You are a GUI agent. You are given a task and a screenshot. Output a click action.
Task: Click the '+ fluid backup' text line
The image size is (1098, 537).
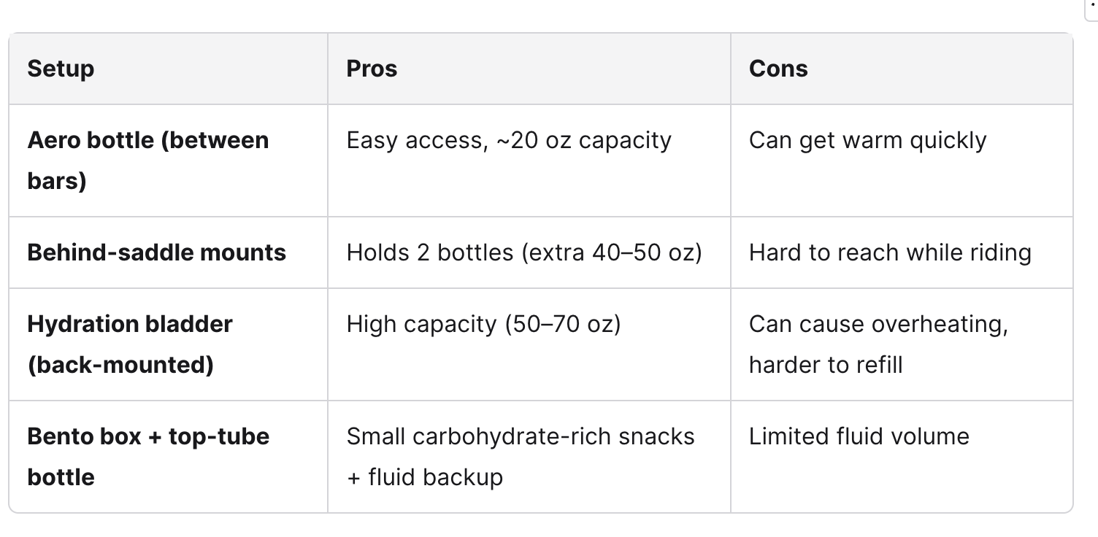click(x=425, y=477)
